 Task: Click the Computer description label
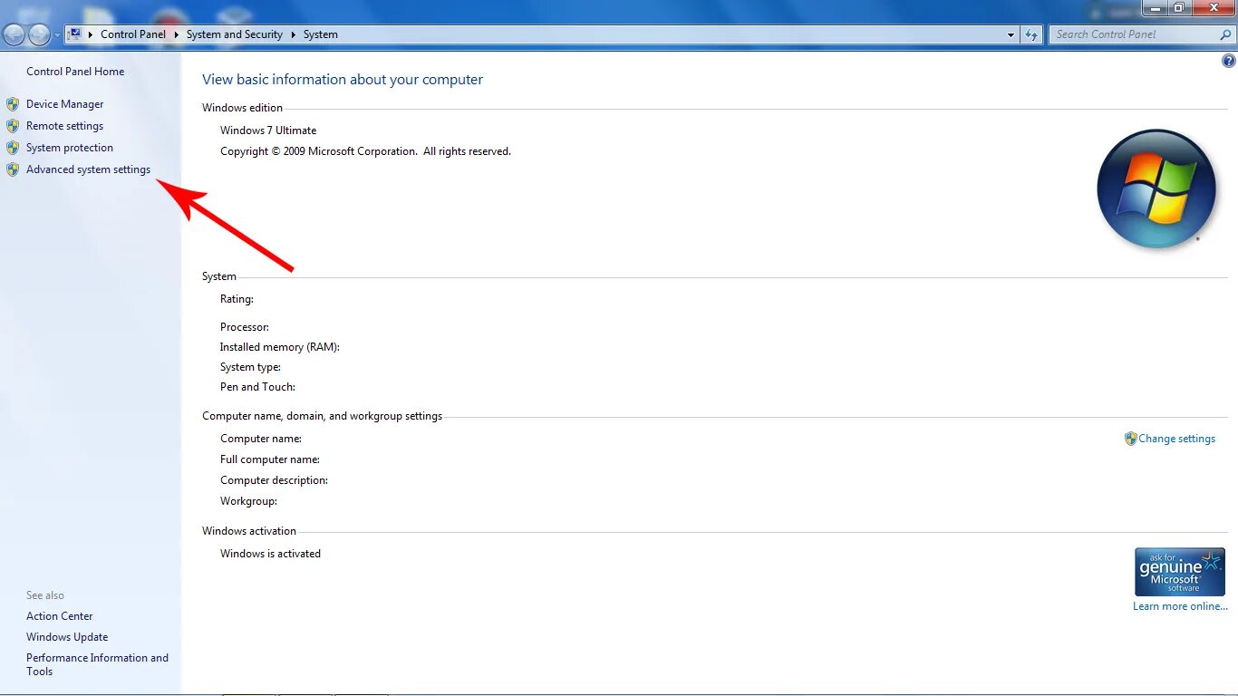click(274, 480)
